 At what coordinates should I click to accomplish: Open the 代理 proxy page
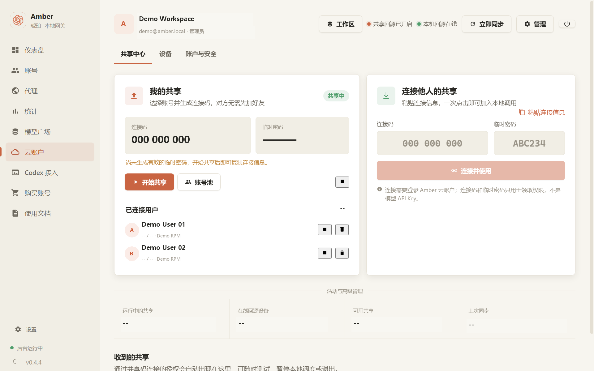click(50, 91)
